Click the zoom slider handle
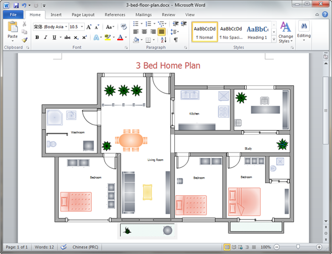 298,247
